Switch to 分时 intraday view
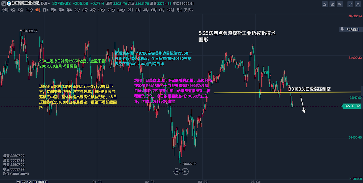This screenshot has width=363, height=183. (x=5, y=10)
